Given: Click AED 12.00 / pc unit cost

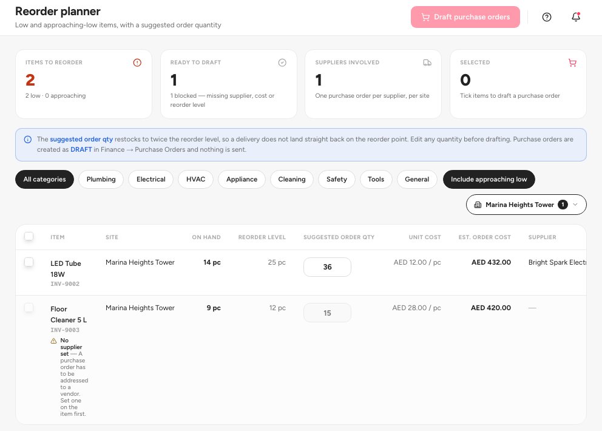Looking at the screenshot, I should pyautogui.click(x=418, y=262).
